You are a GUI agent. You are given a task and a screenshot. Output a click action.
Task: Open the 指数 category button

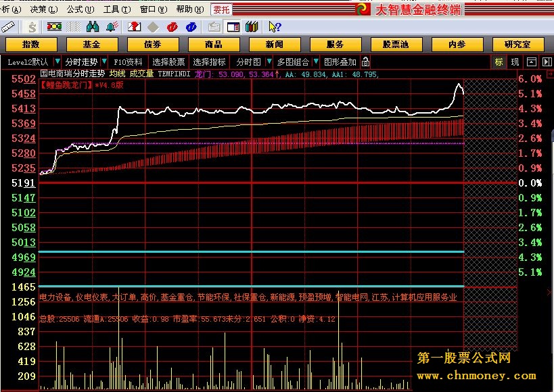31,45
